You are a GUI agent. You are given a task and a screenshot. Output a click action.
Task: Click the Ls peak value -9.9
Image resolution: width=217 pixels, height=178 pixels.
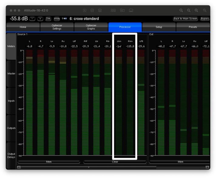52,46
